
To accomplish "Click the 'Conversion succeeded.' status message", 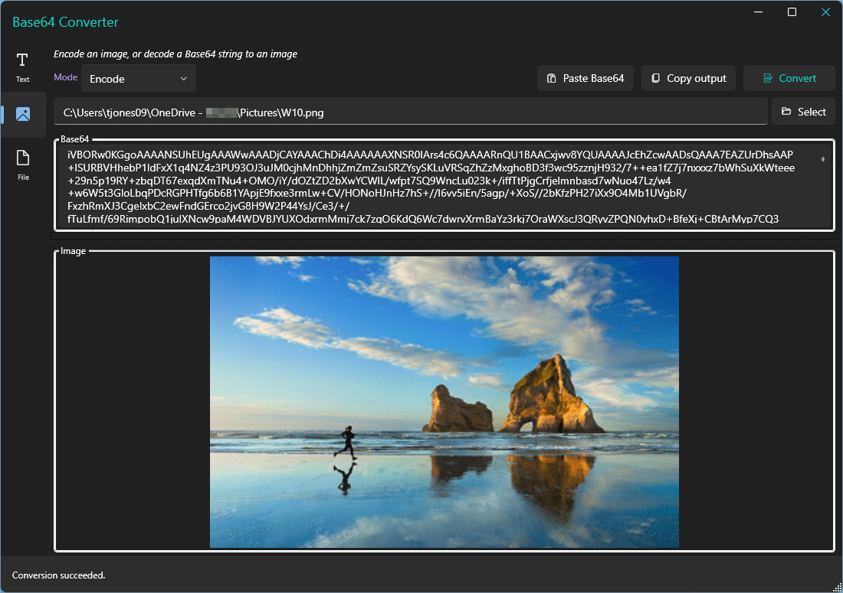I will tap(58, 575).
